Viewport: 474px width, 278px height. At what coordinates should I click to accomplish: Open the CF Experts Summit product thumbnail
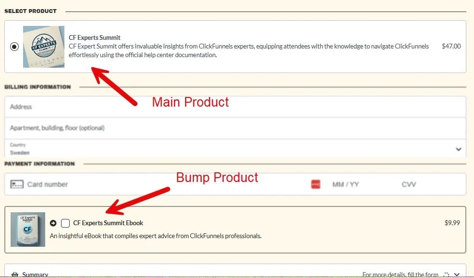[44, 47]
